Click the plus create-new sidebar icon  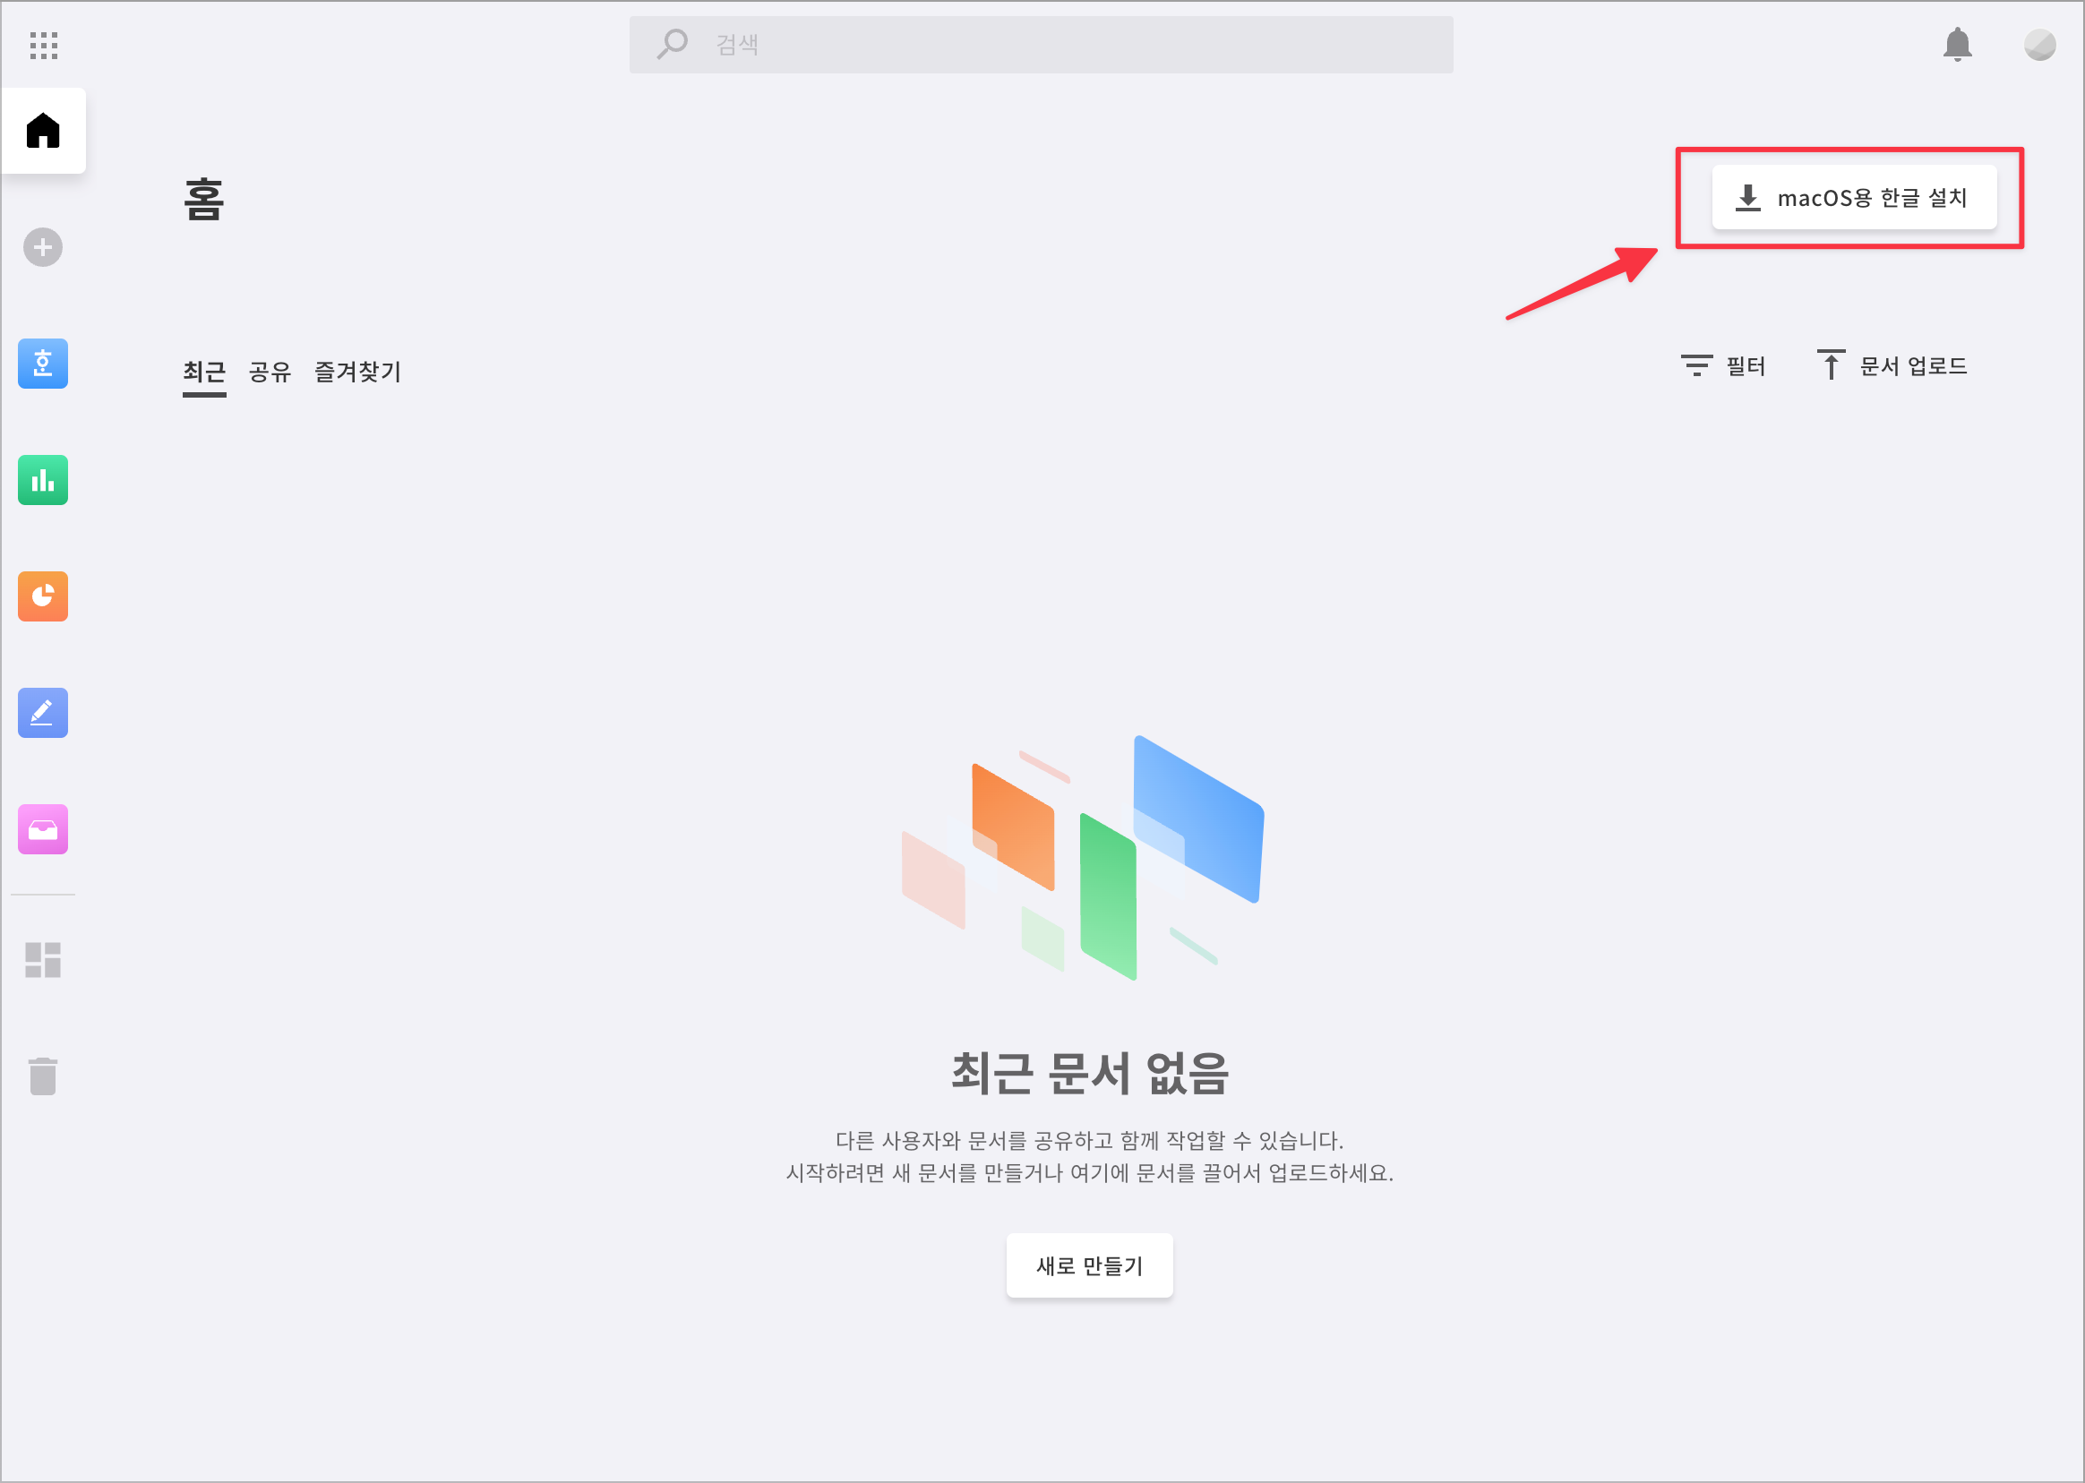(43, 247)
